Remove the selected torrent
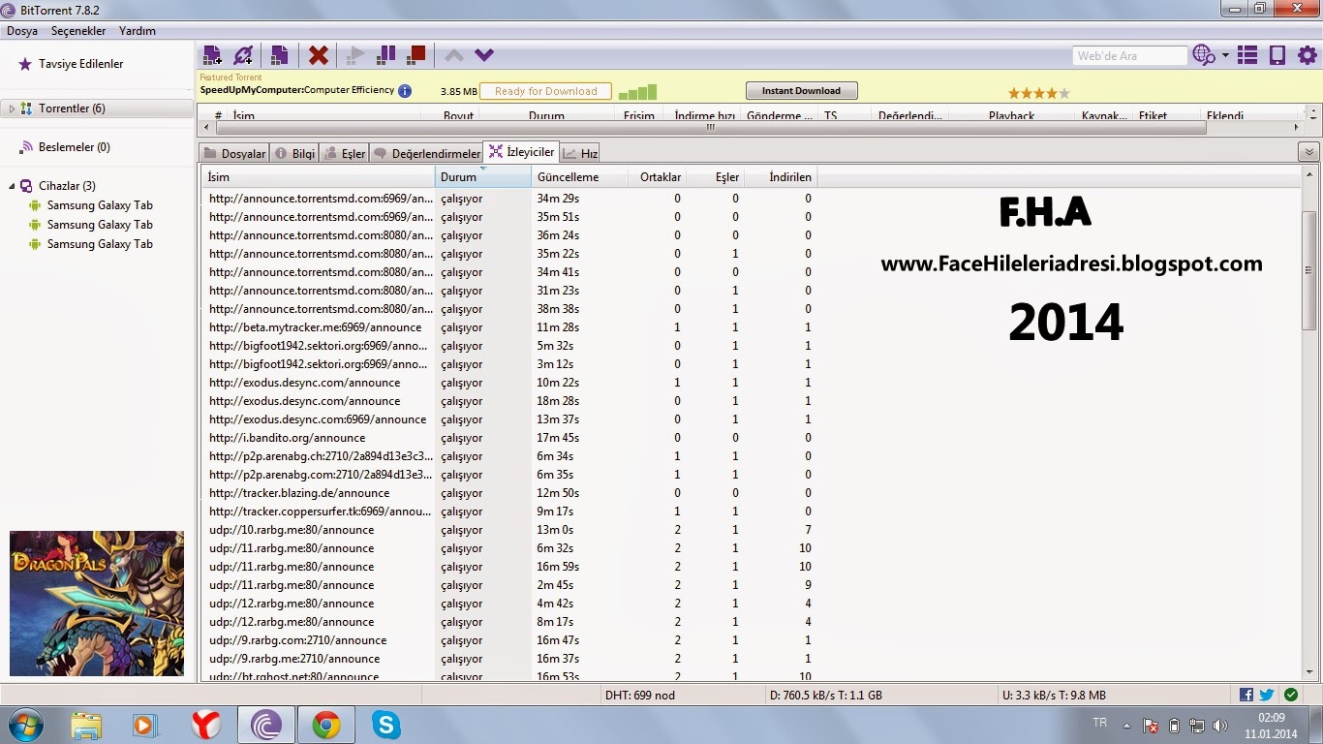This screenshot has width=1323, height=744. coord(319,55)
